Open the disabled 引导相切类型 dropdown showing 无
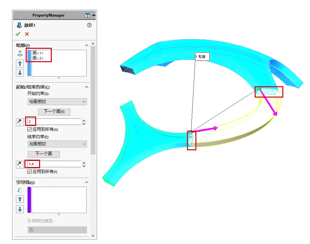This screenshot has width=310, height=244. click(57, 230)
